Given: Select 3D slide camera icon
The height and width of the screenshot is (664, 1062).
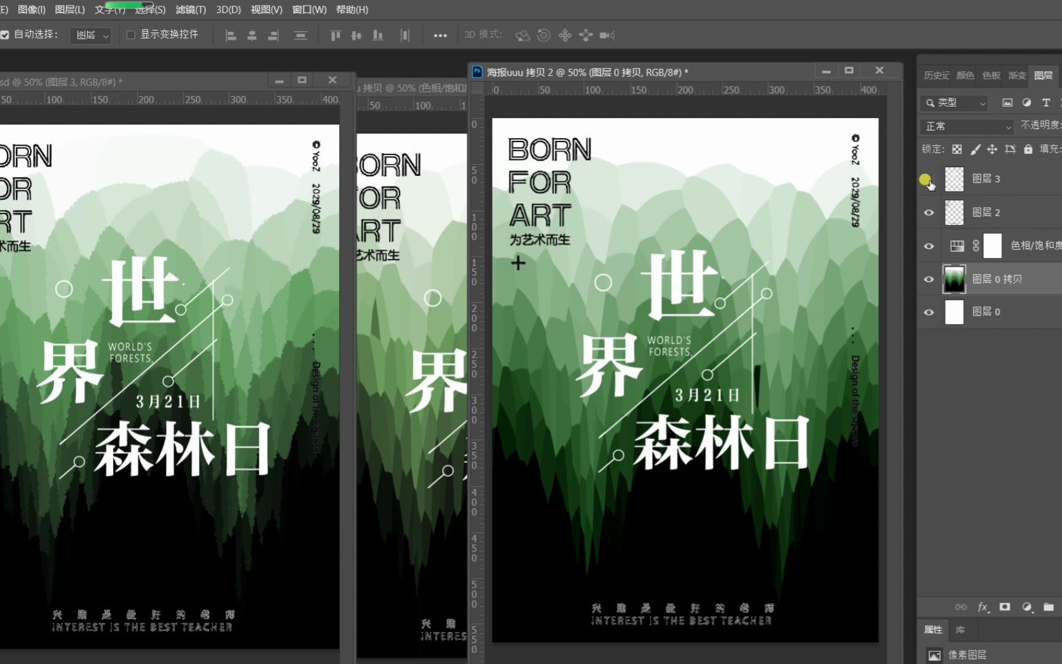Looking at the screenshot, I should point(586,36).
